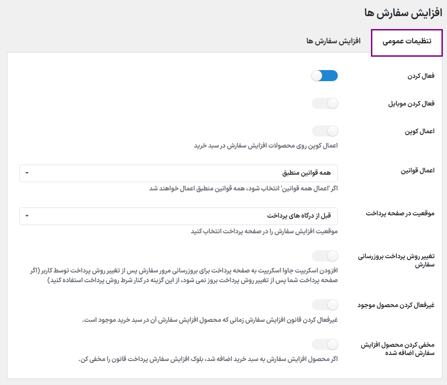The height and width of the screenshot is (385, 447).
Task: Enable مخفی کردن محصول افزایش سفارش اضافه شده
Action: point(324,344)
